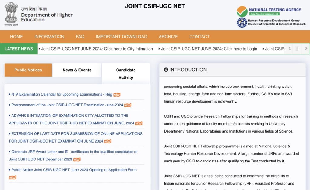Open Postponement of Joint CSIR-UGC-NET notice
The width and height of the screenshot is (310, 190).
(x=67, y=105)
